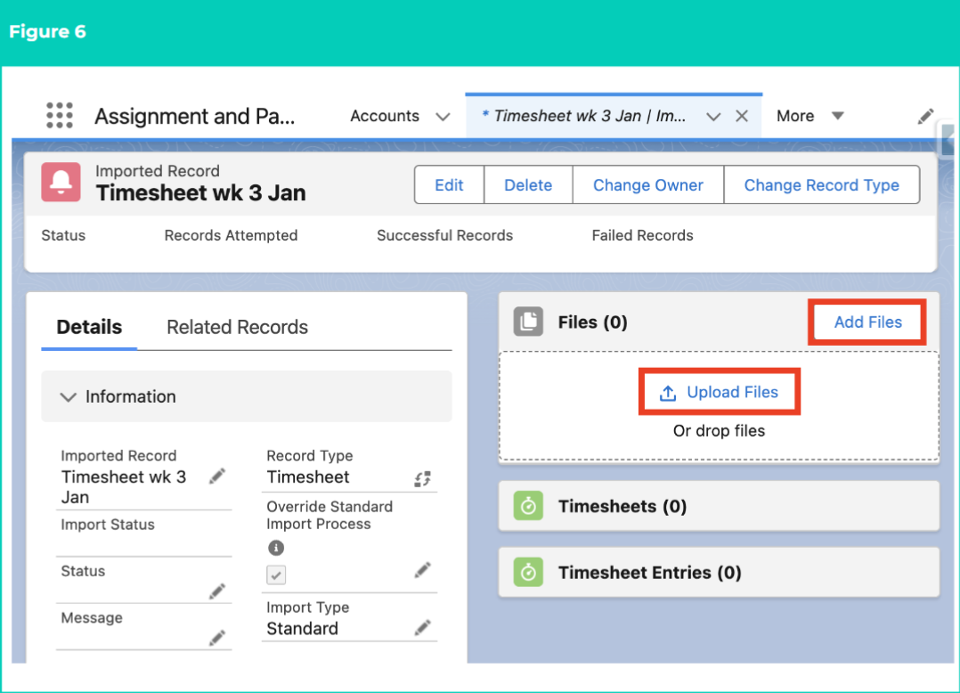
Task: Click the Or drop files area text
Action: click(x=719, y=431)
